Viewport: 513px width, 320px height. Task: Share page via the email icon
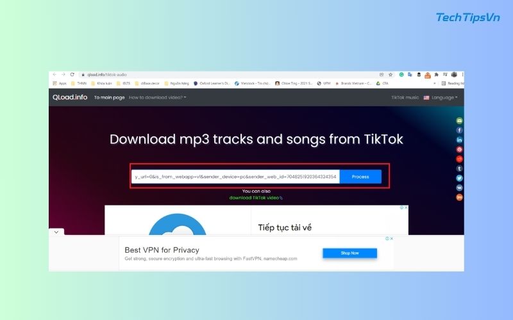point(459,121)
